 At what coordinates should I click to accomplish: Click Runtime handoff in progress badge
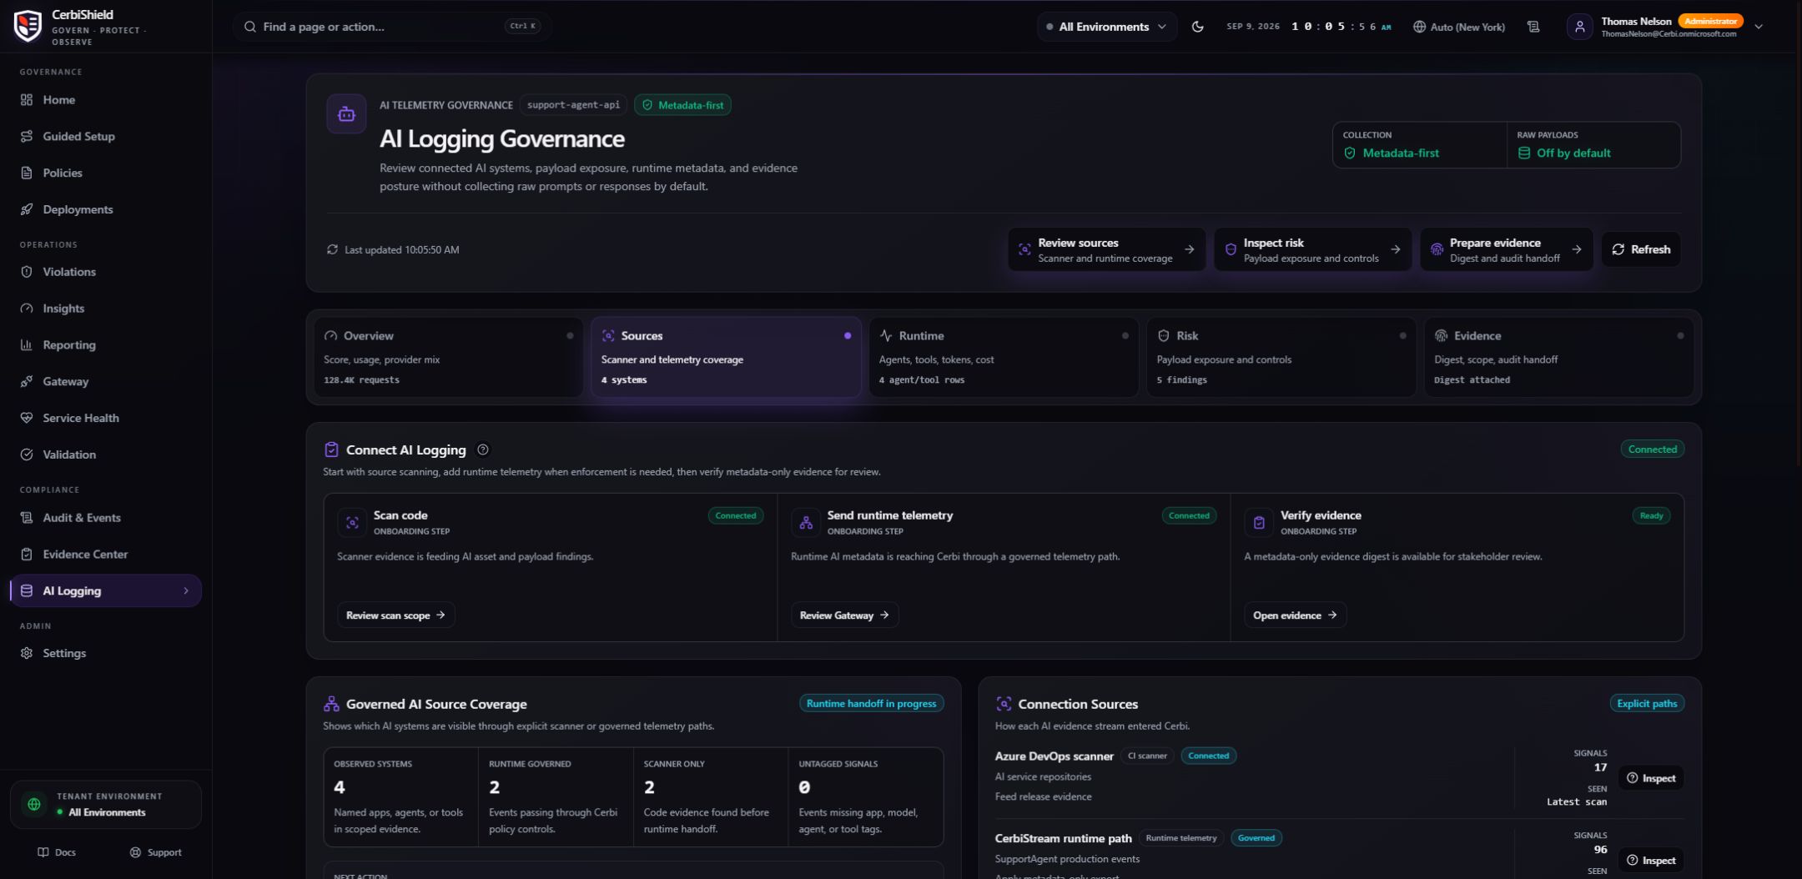(x=871, y=703)
